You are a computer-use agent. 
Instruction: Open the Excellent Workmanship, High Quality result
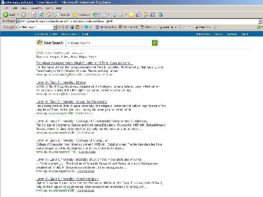[x=84, y=63]
